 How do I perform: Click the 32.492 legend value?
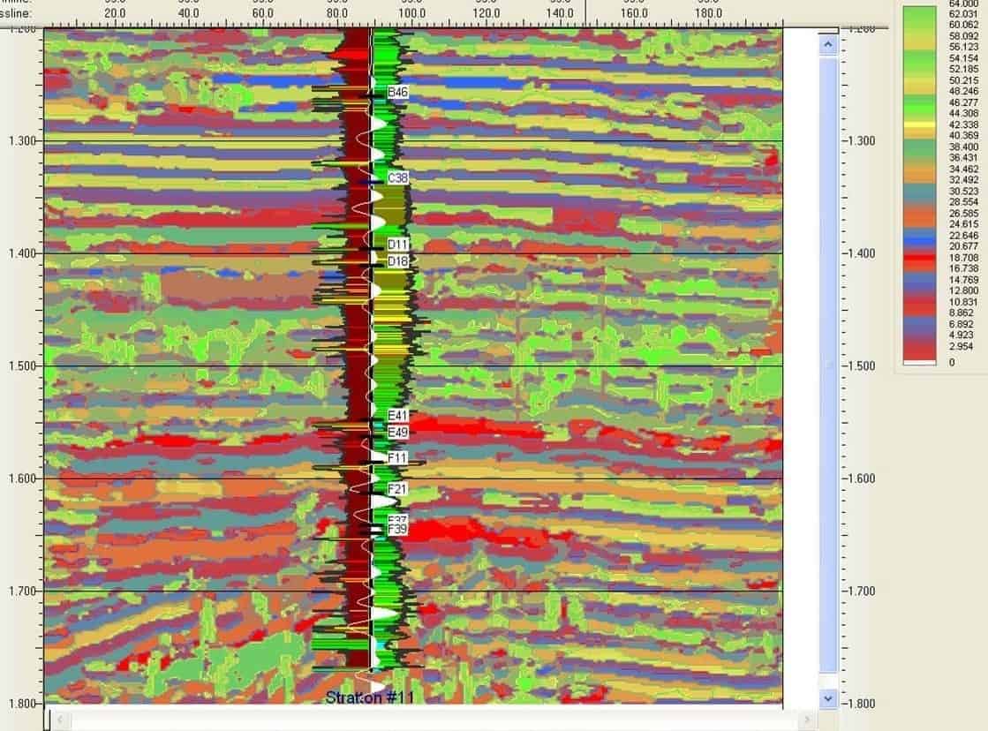tap(963, 179)
